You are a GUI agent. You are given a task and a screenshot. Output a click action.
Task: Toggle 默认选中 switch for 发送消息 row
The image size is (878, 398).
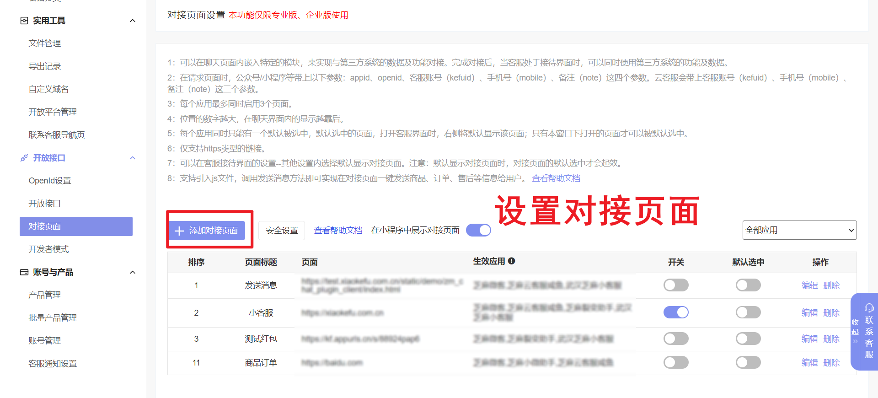(748, 285)
